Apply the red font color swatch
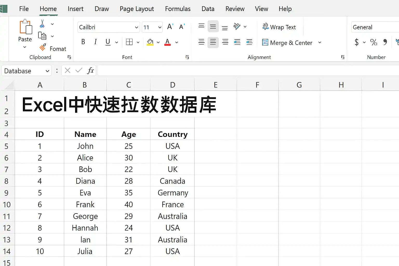Screen dimensions: 399x266 coord(168,42)
